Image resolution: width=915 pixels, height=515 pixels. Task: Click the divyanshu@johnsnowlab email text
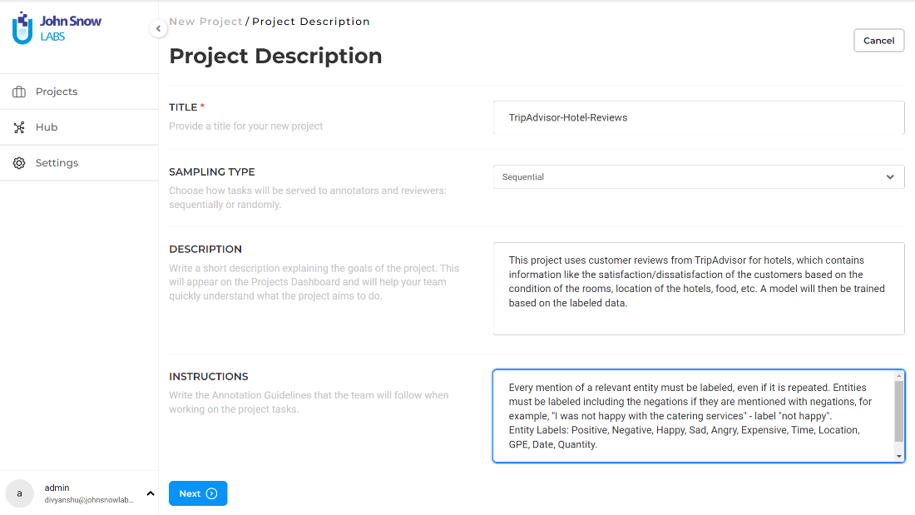click(89, 500)
